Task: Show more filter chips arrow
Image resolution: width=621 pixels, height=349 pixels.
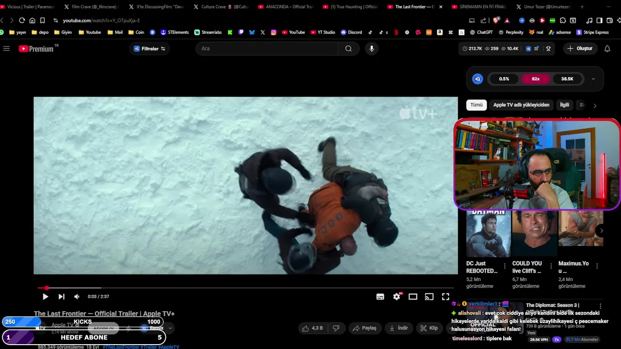Action: click(x=595, y=105)
